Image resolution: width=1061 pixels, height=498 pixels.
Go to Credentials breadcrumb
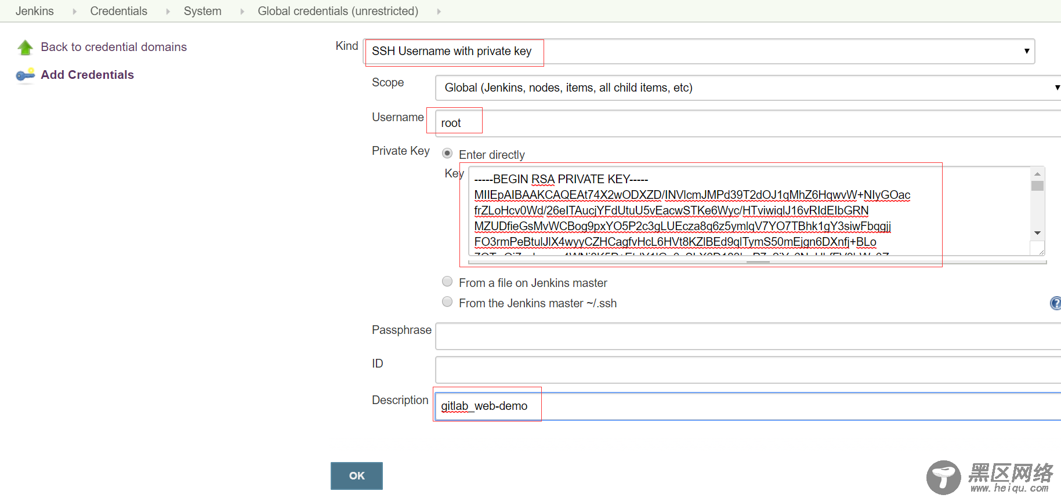coord(119,11)
